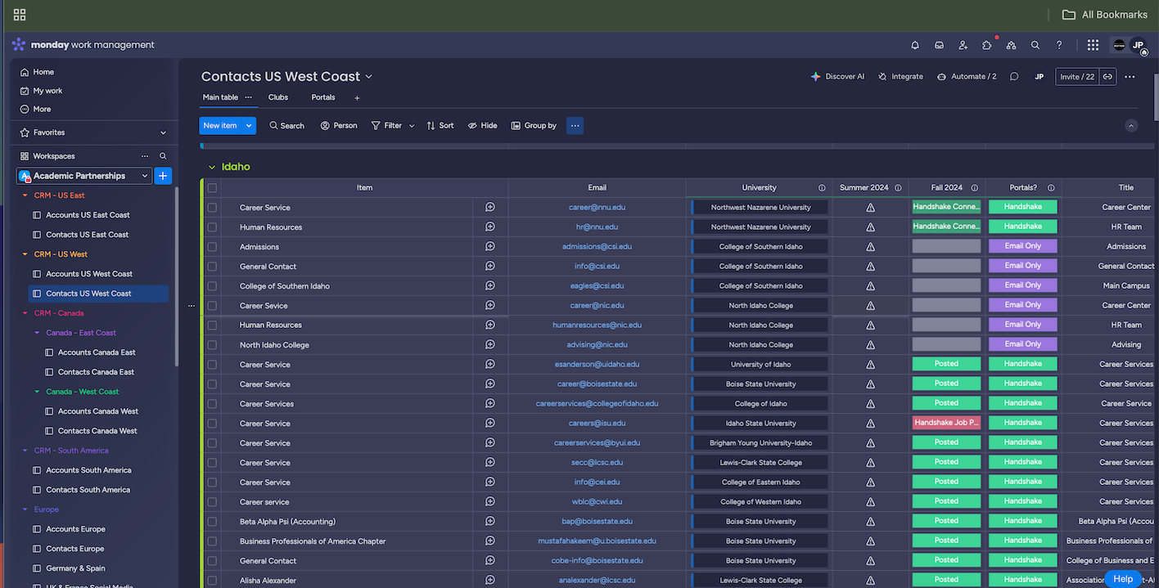The image size is (1159, 588).
Task: Click the Search tool in the toolbar
Action: (286, 126)
